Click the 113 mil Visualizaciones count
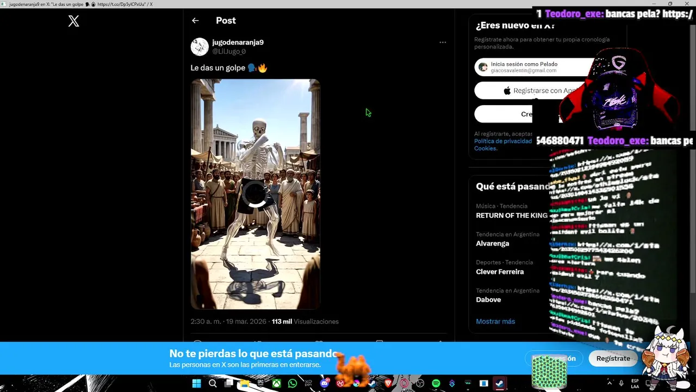The image size is (696, 392). click(305, 322)
